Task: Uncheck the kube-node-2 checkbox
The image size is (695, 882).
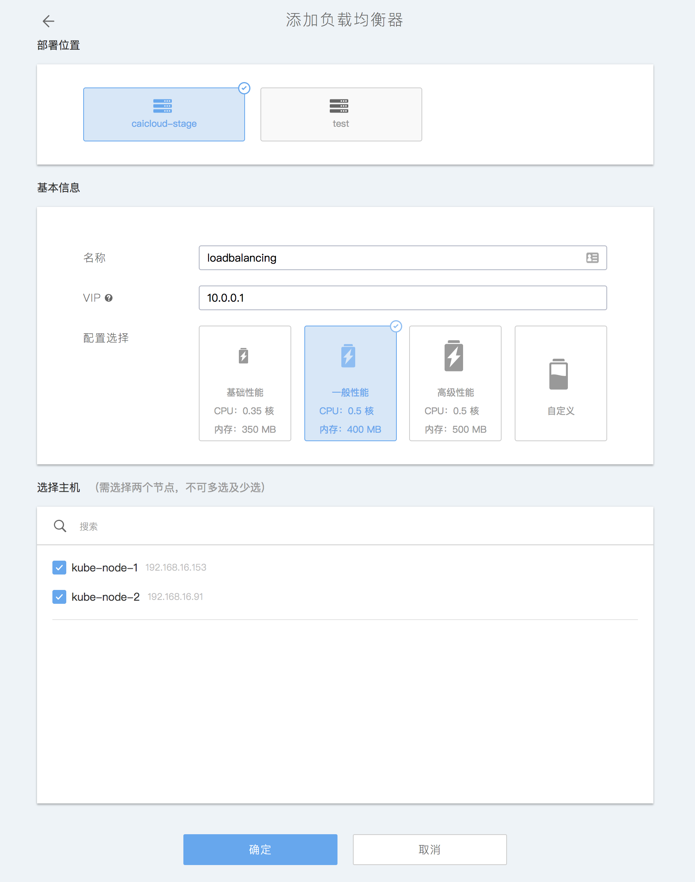Action: [59, 597]
